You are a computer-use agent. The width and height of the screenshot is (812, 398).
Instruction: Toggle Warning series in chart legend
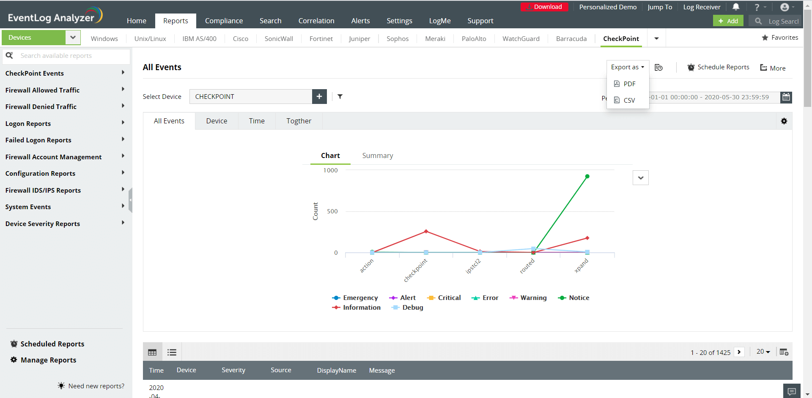coord(528,298)
